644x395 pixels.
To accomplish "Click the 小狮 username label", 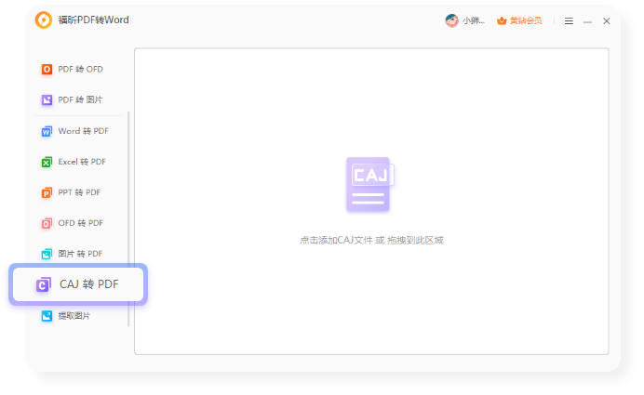I will [x=474, y=20].
